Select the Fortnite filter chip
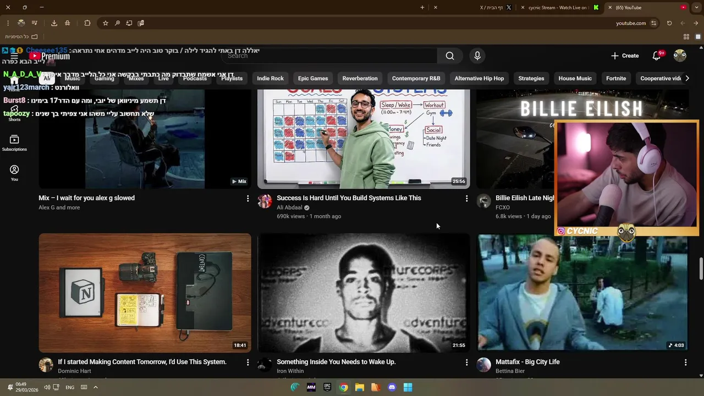Viewport: 704px width, 396px height. click(616, 78)
